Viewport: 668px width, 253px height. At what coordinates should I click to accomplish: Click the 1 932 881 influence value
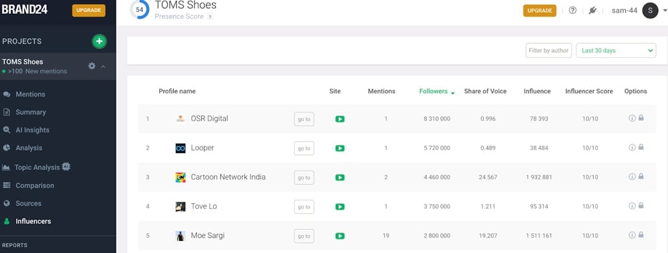[x=538, y=178]
